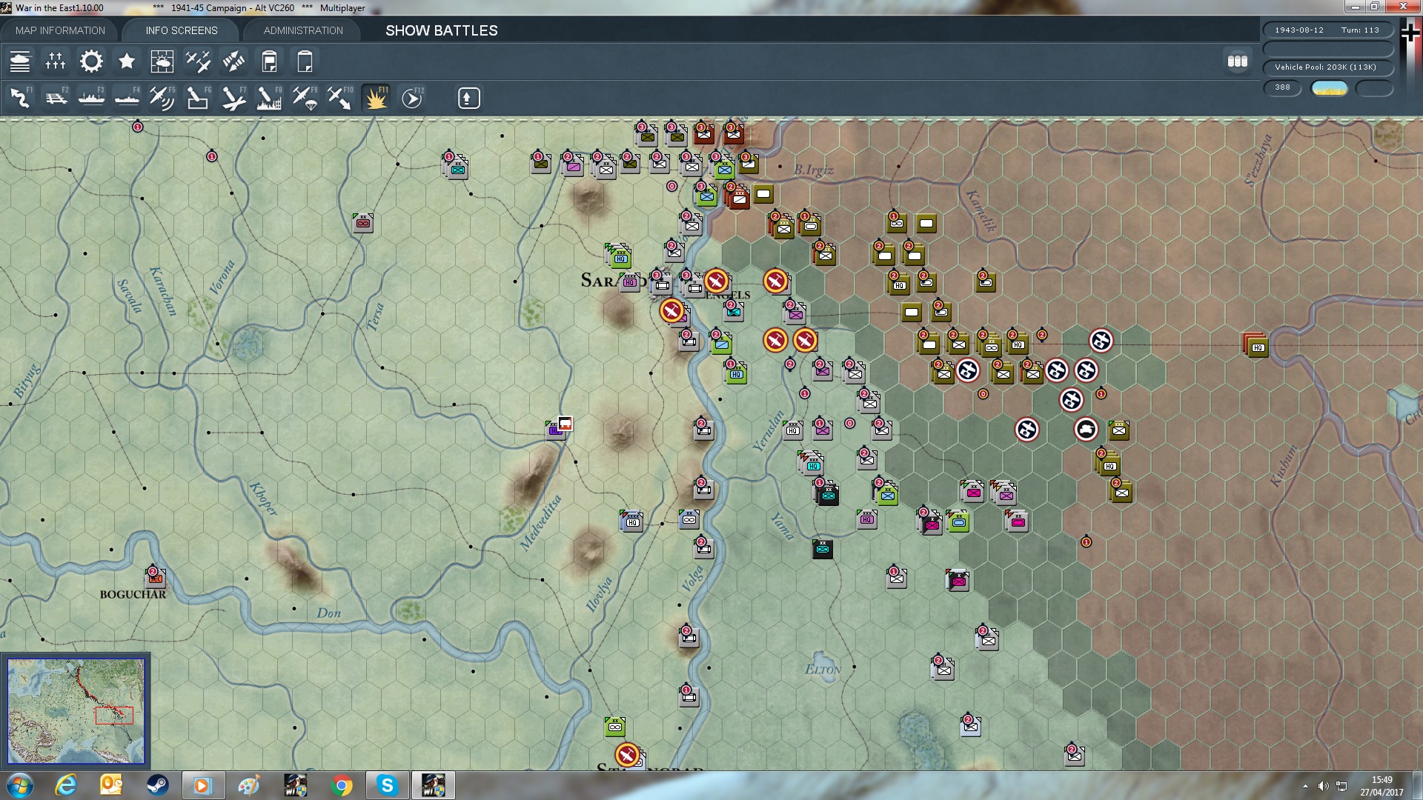The height and width of the screenshot is (800, 1423).
Task: Open the Air Doctrine planes icon
Action: click(x=198, y=61)
